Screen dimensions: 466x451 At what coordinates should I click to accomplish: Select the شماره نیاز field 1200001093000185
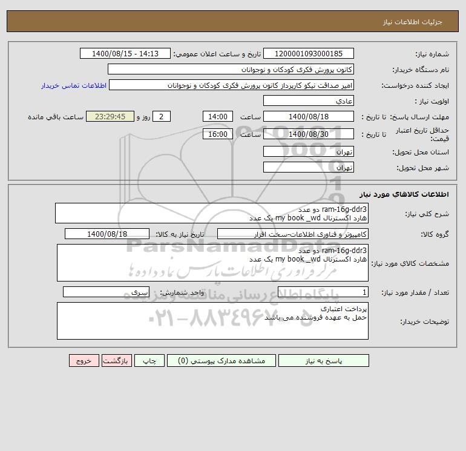309,53
